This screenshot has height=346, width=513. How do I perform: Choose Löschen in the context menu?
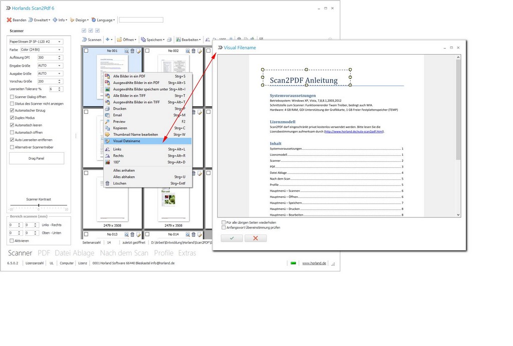[x=148, y=183]
